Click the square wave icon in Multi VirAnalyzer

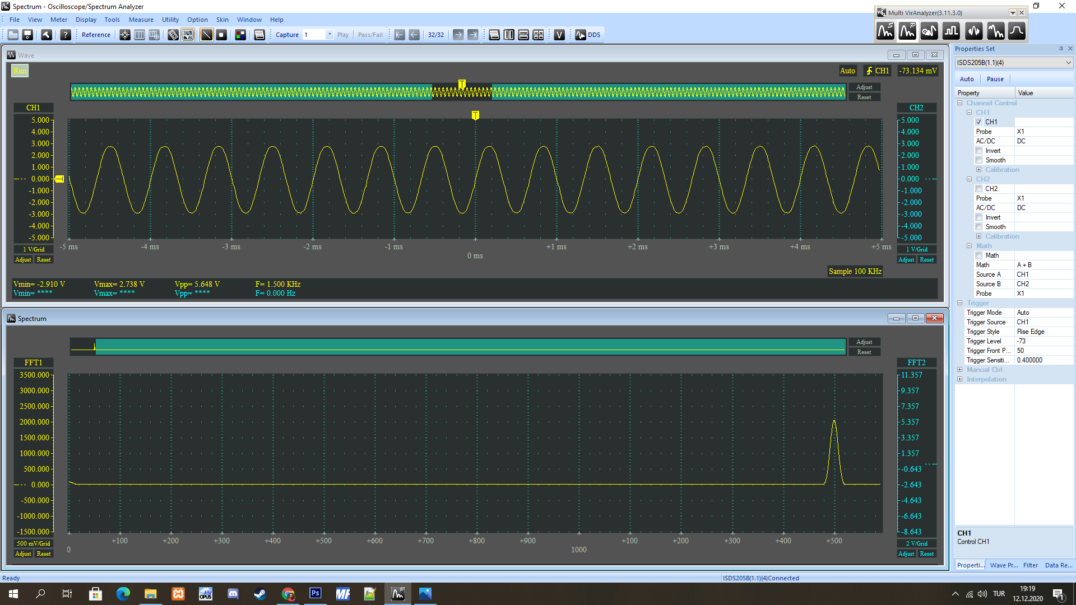(x=951, y=31)
